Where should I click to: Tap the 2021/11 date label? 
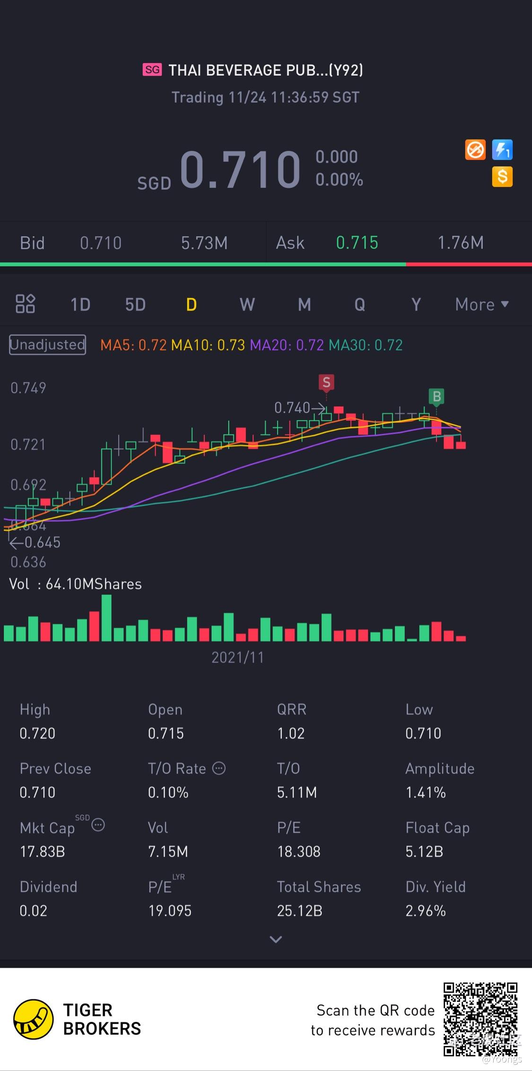point(237,657)
